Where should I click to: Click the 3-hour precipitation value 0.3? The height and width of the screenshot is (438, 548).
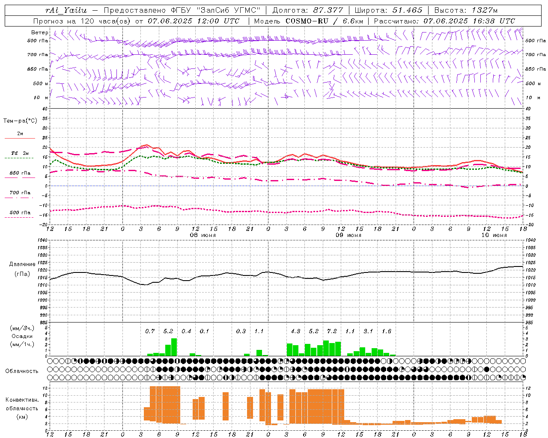241,331
